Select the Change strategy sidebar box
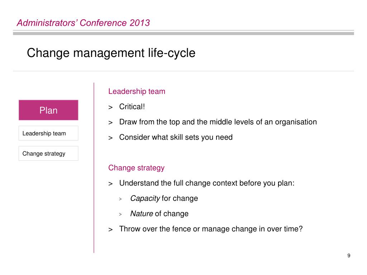367x275 pixels. click(48, 153)
